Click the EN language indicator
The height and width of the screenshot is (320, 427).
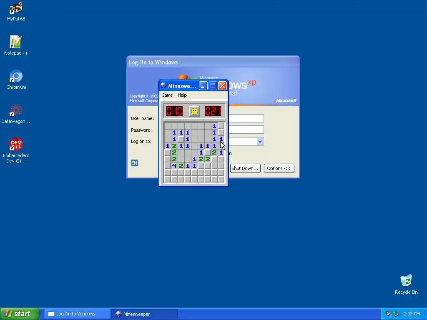[134, 163]
